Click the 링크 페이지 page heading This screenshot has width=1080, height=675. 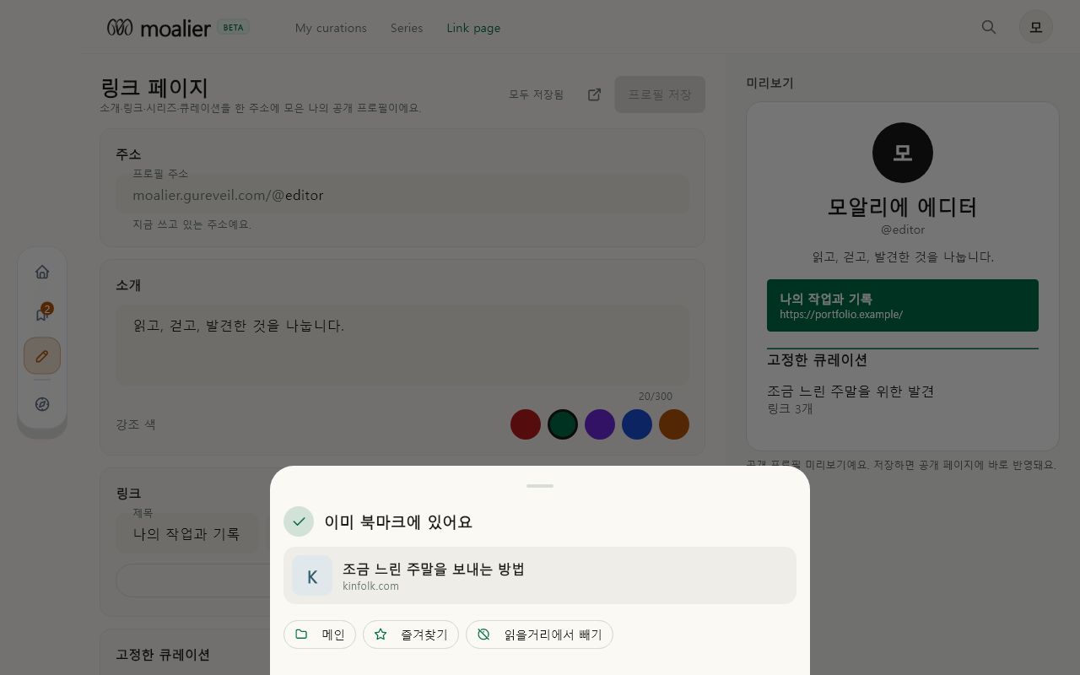[x=154, y=88]
